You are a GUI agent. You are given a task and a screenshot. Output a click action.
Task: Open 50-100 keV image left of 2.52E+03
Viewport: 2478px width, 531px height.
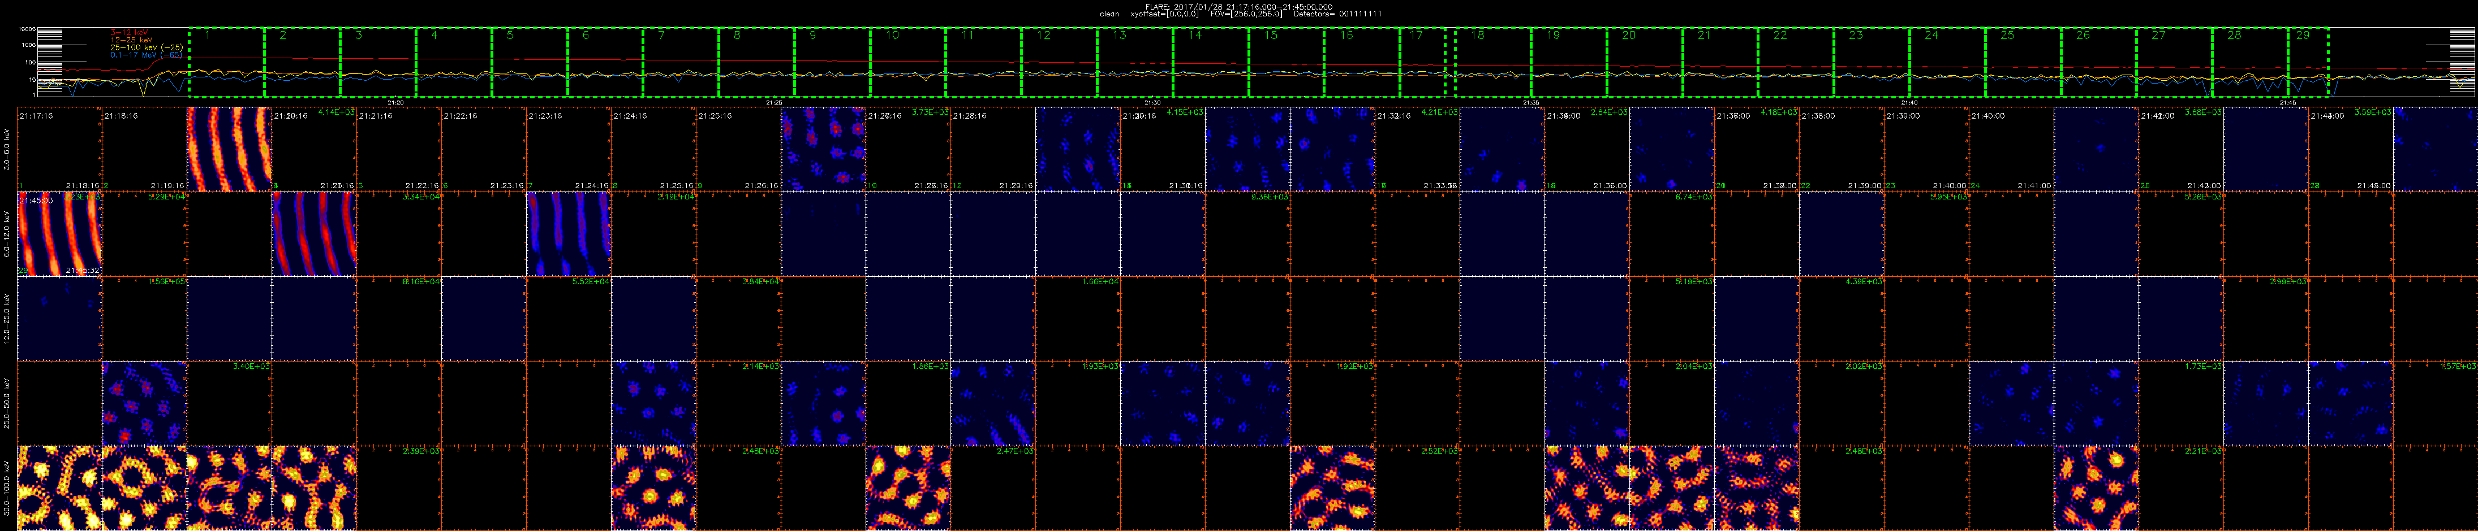pos(1332,488)
